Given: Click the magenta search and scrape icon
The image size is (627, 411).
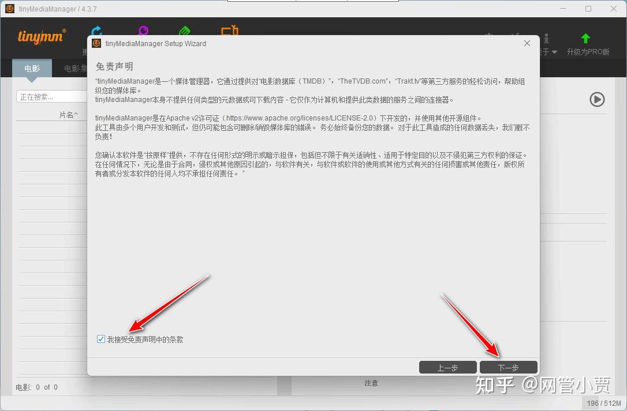Looking at the screenshot, I should click(x=143, y=29).
